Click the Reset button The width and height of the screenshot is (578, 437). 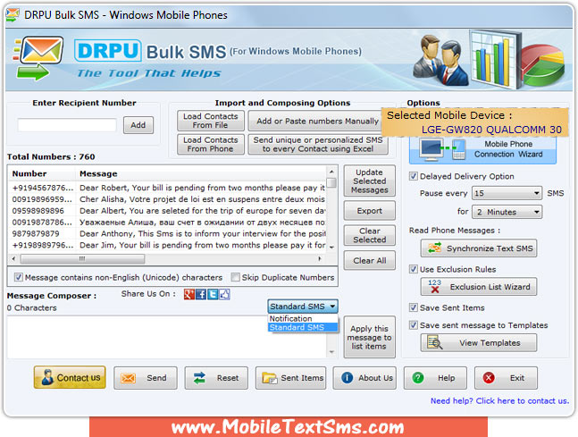click(x=216, y=378)
